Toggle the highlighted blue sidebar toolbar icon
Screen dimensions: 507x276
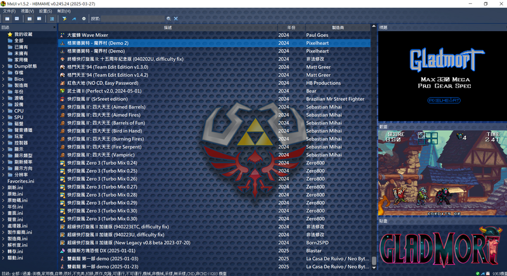pyautogui.click(x=52, y=19)
